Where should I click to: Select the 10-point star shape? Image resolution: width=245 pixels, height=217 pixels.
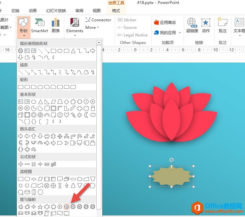point(67,207)
